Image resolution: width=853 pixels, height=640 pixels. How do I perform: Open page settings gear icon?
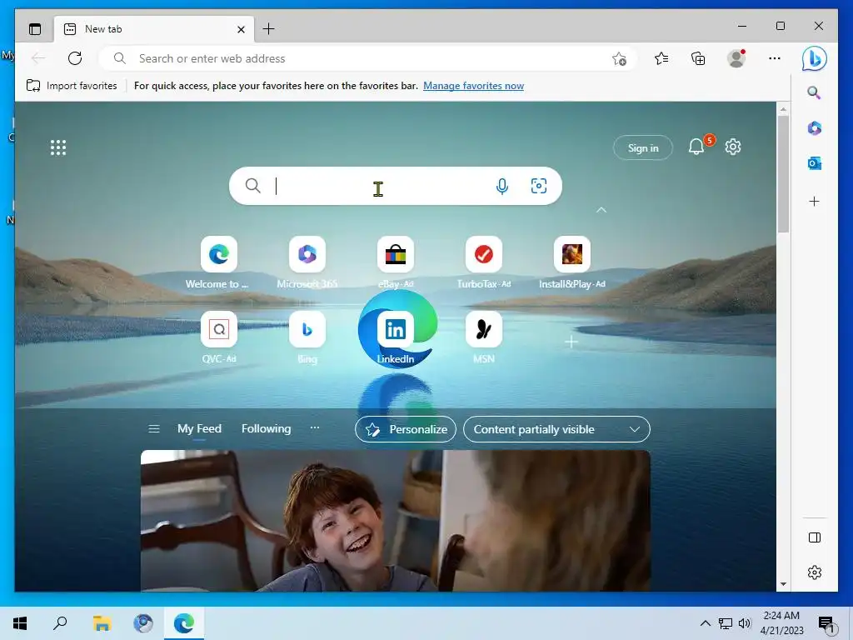point(733,147)
